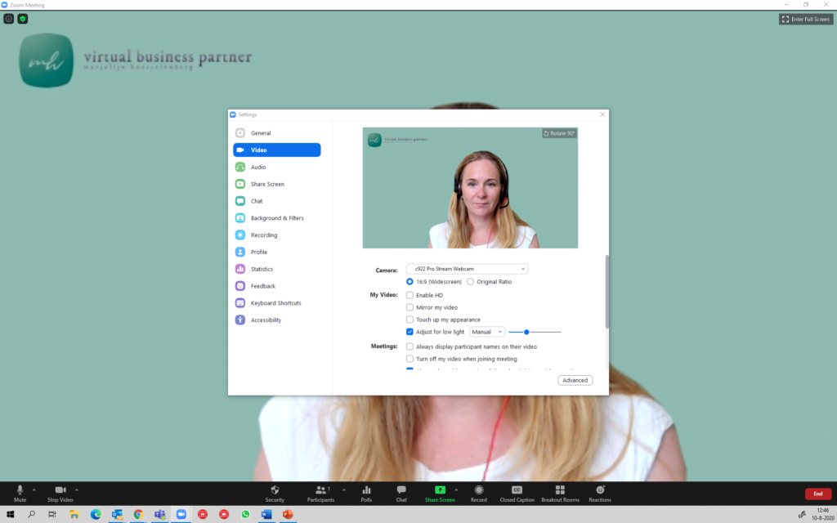Click the Stop Video camera icon
This screenshot has width=837, height=523.
[x=60, y=490]
